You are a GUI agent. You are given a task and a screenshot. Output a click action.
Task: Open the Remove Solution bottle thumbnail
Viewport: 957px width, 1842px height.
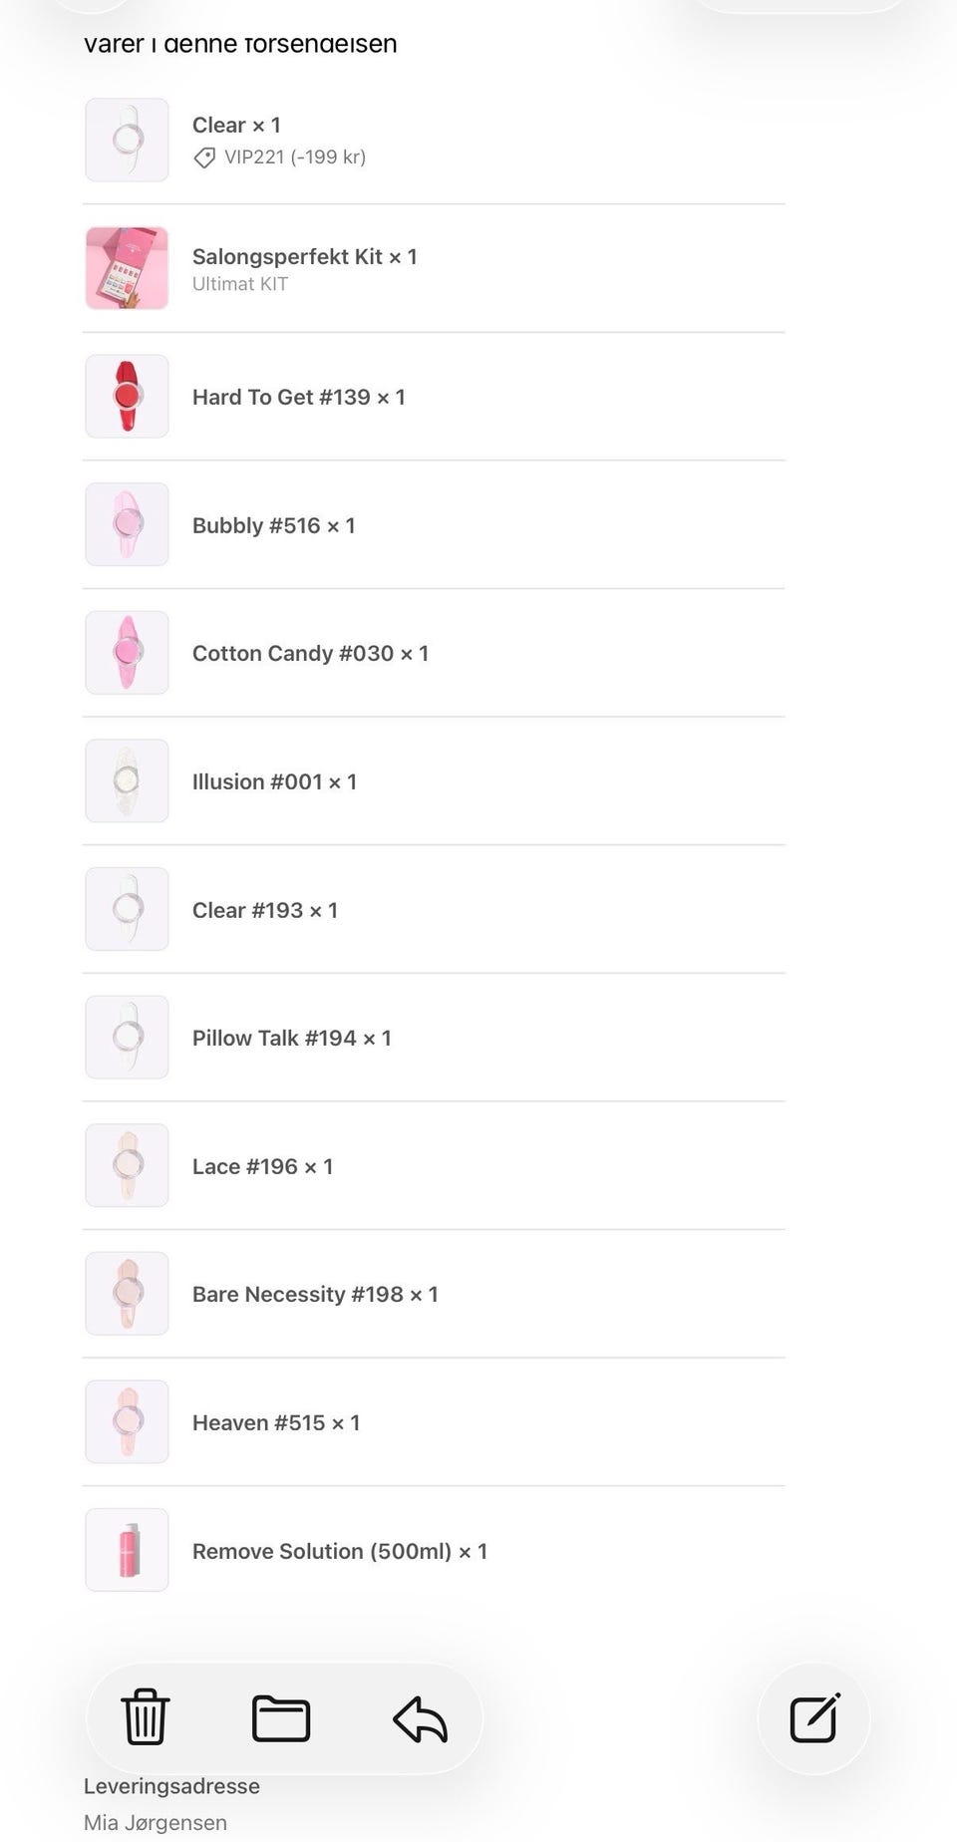coord(127,1550)
